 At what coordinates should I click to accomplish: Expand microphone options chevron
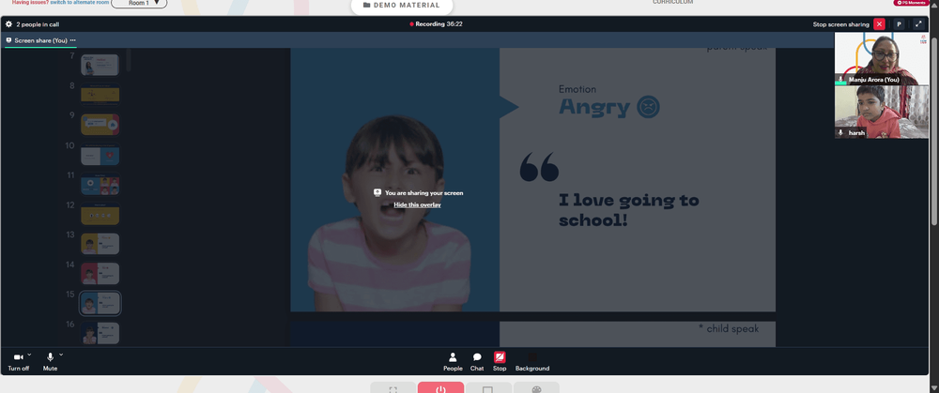(x=61, y=355)
